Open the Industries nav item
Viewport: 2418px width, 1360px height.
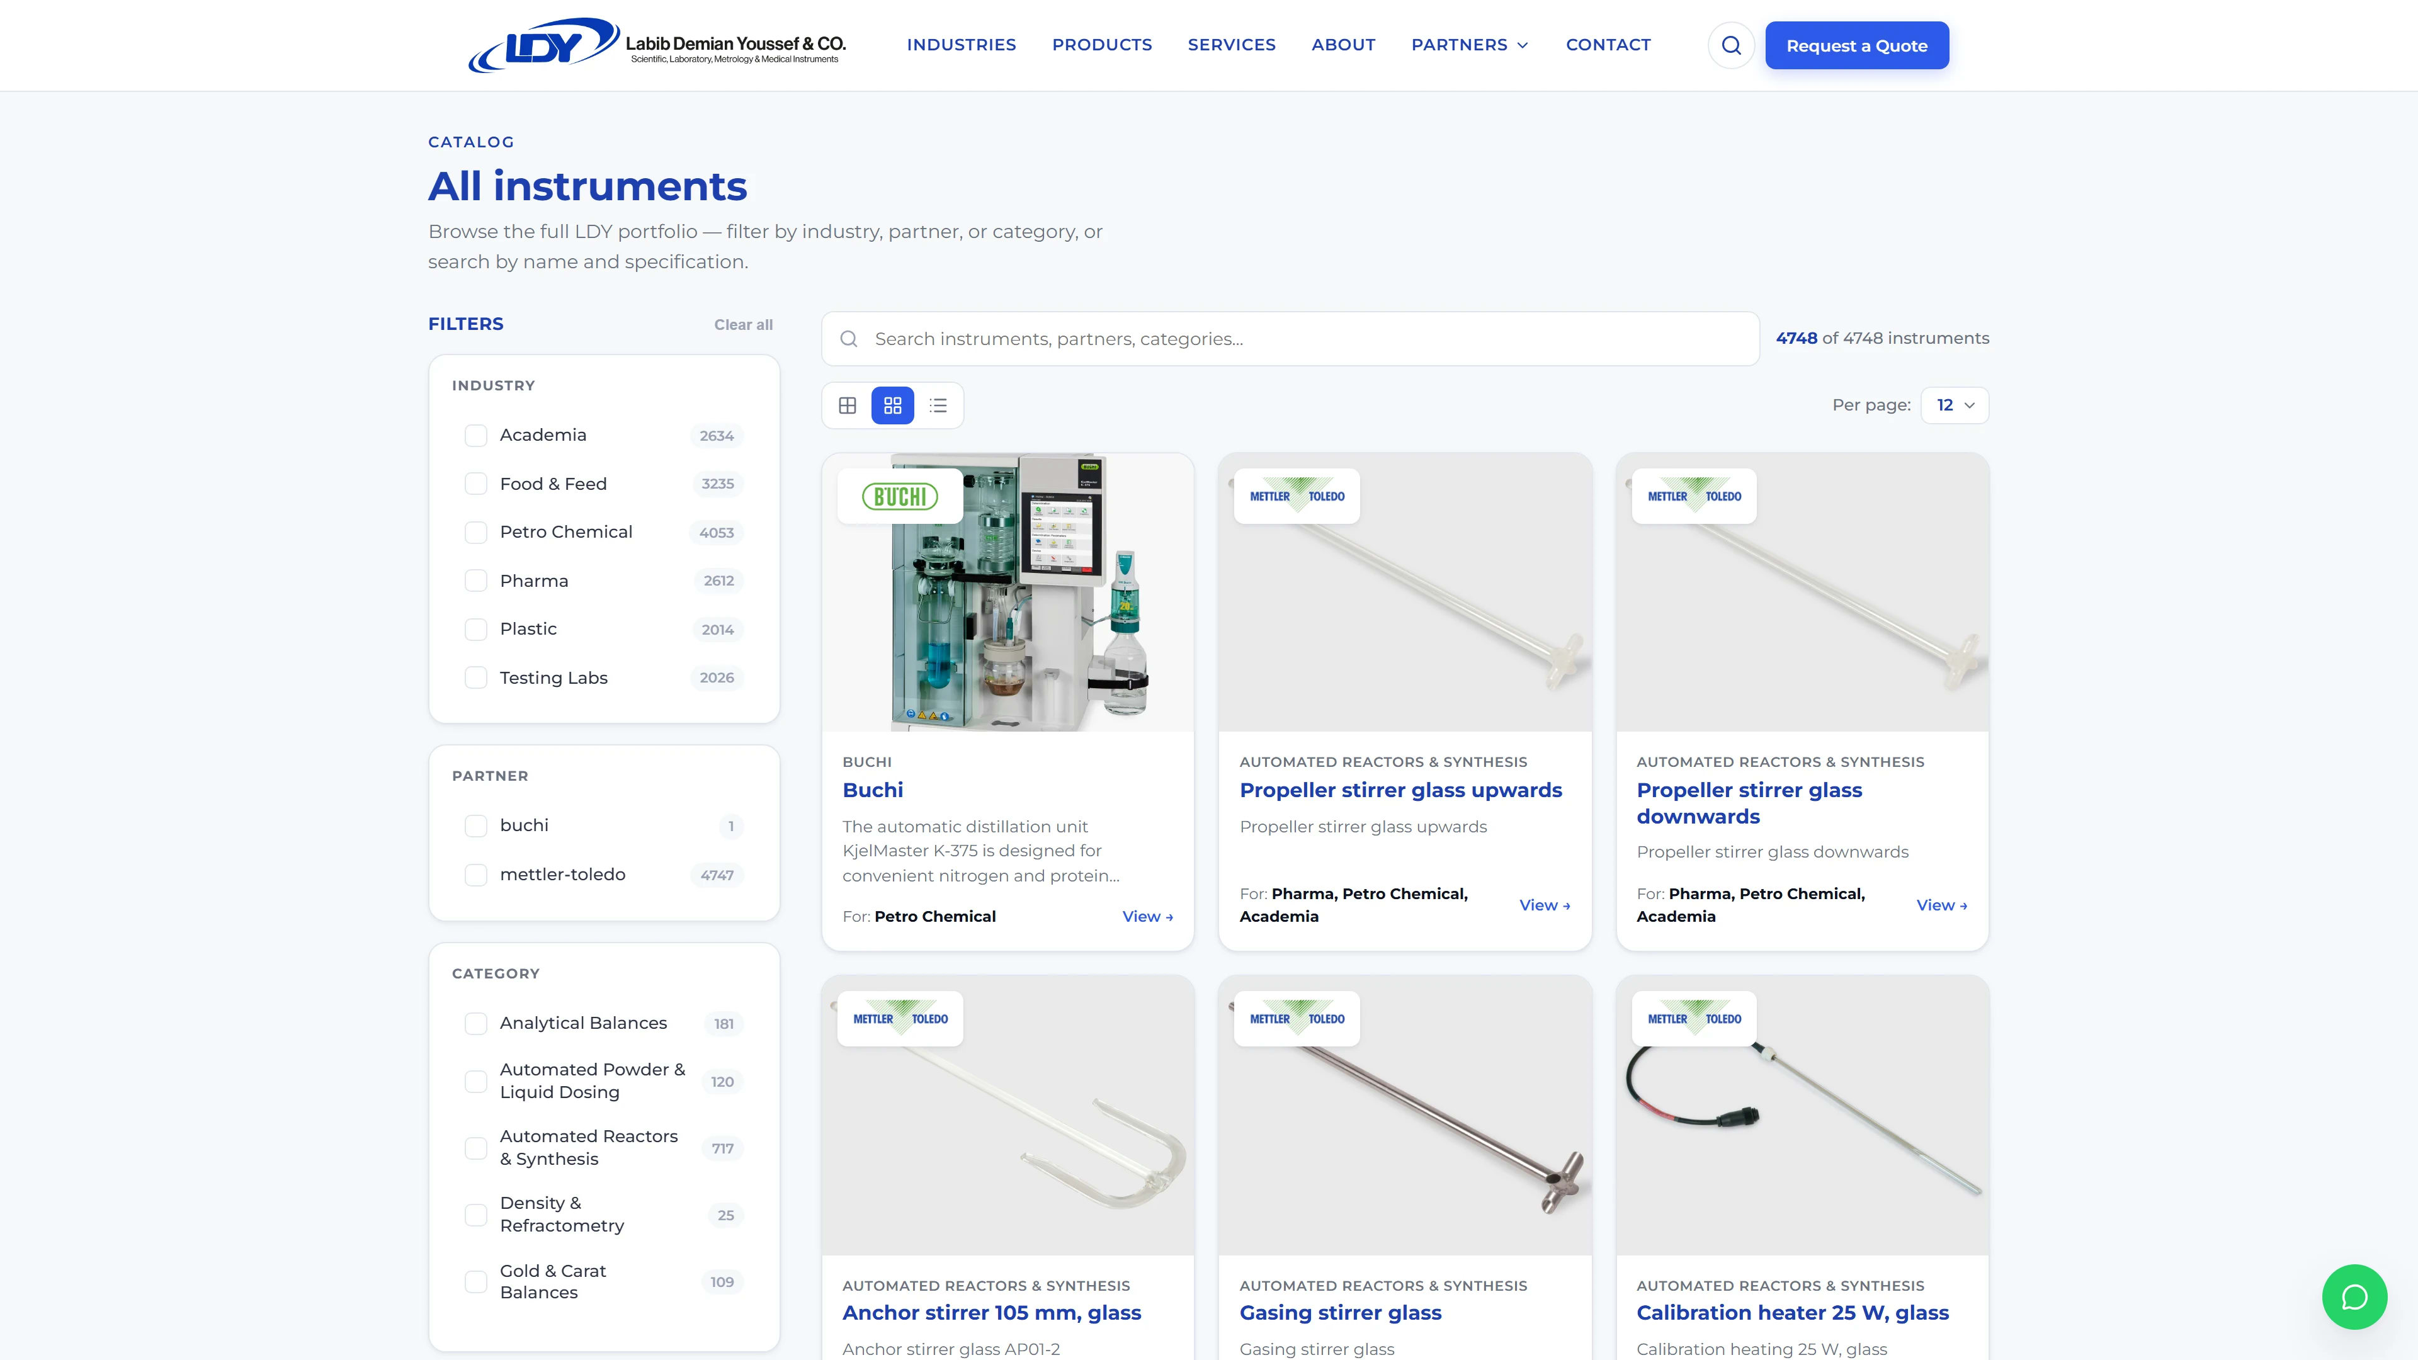click(x=961, y=45)
